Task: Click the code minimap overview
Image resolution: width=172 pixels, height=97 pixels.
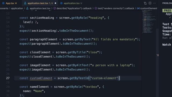Action: (149, 22)
